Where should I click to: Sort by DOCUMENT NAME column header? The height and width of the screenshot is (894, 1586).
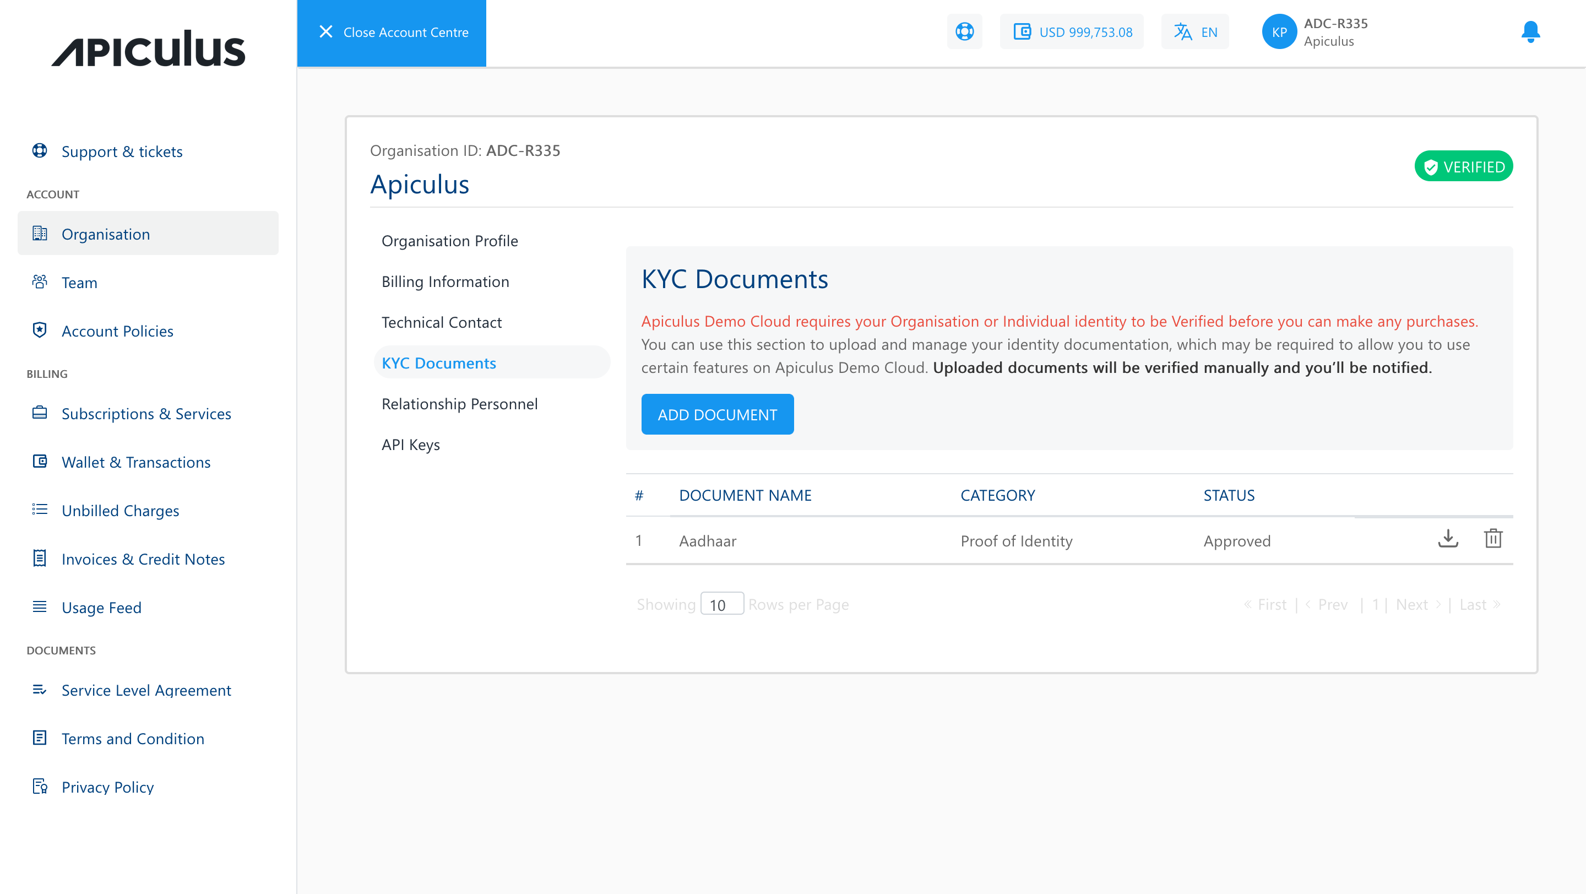tap(745, 495)
